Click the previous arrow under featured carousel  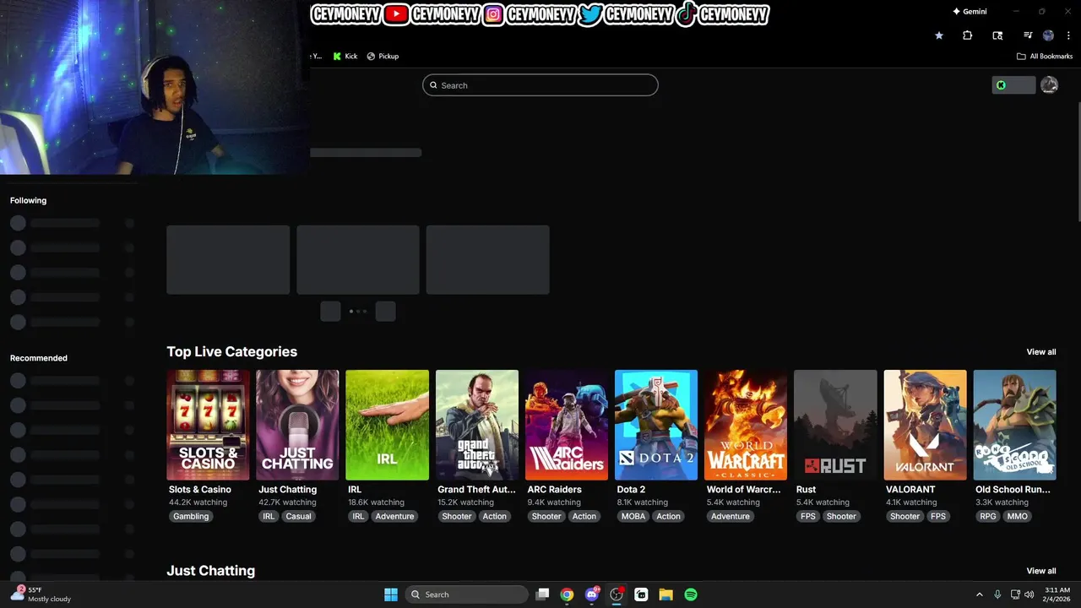pyautogui.click(x=330, y=312)
